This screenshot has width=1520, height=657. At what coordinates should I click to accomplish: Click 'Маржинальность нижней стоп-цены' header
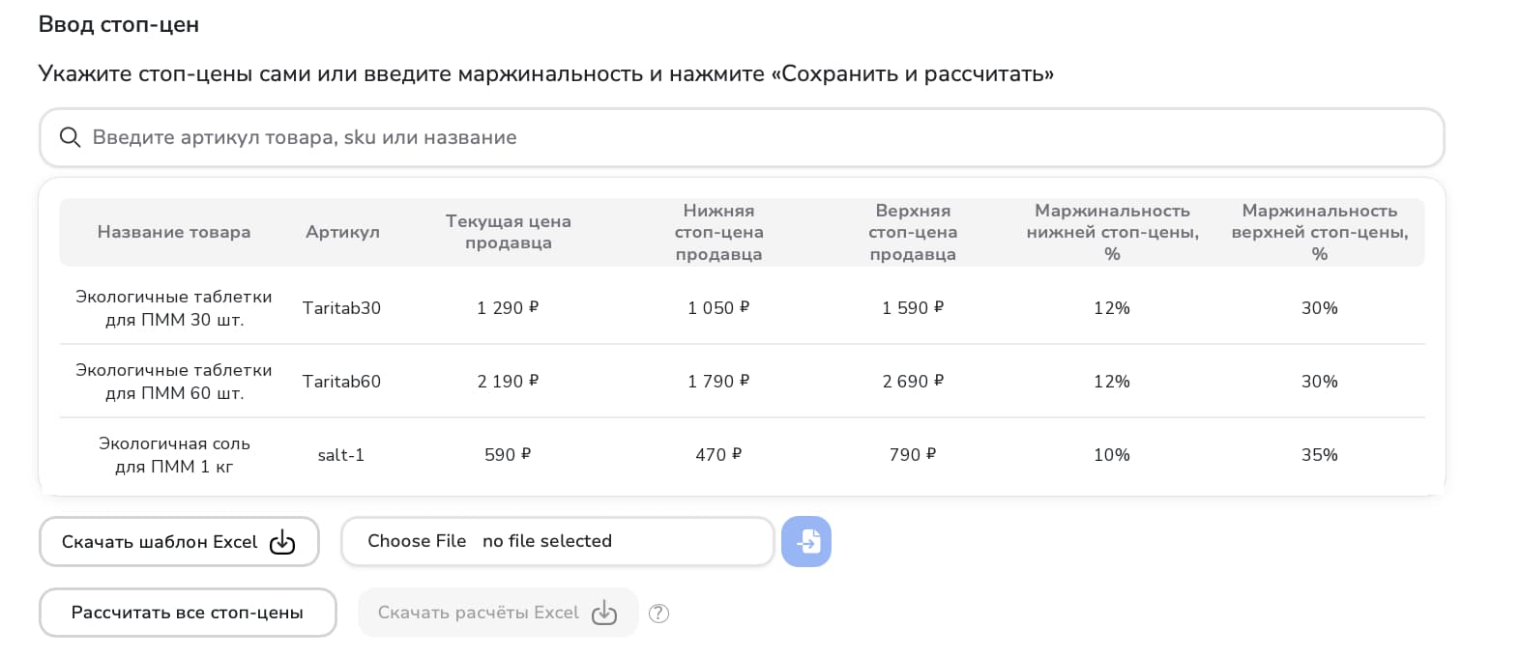[1112, 232]
